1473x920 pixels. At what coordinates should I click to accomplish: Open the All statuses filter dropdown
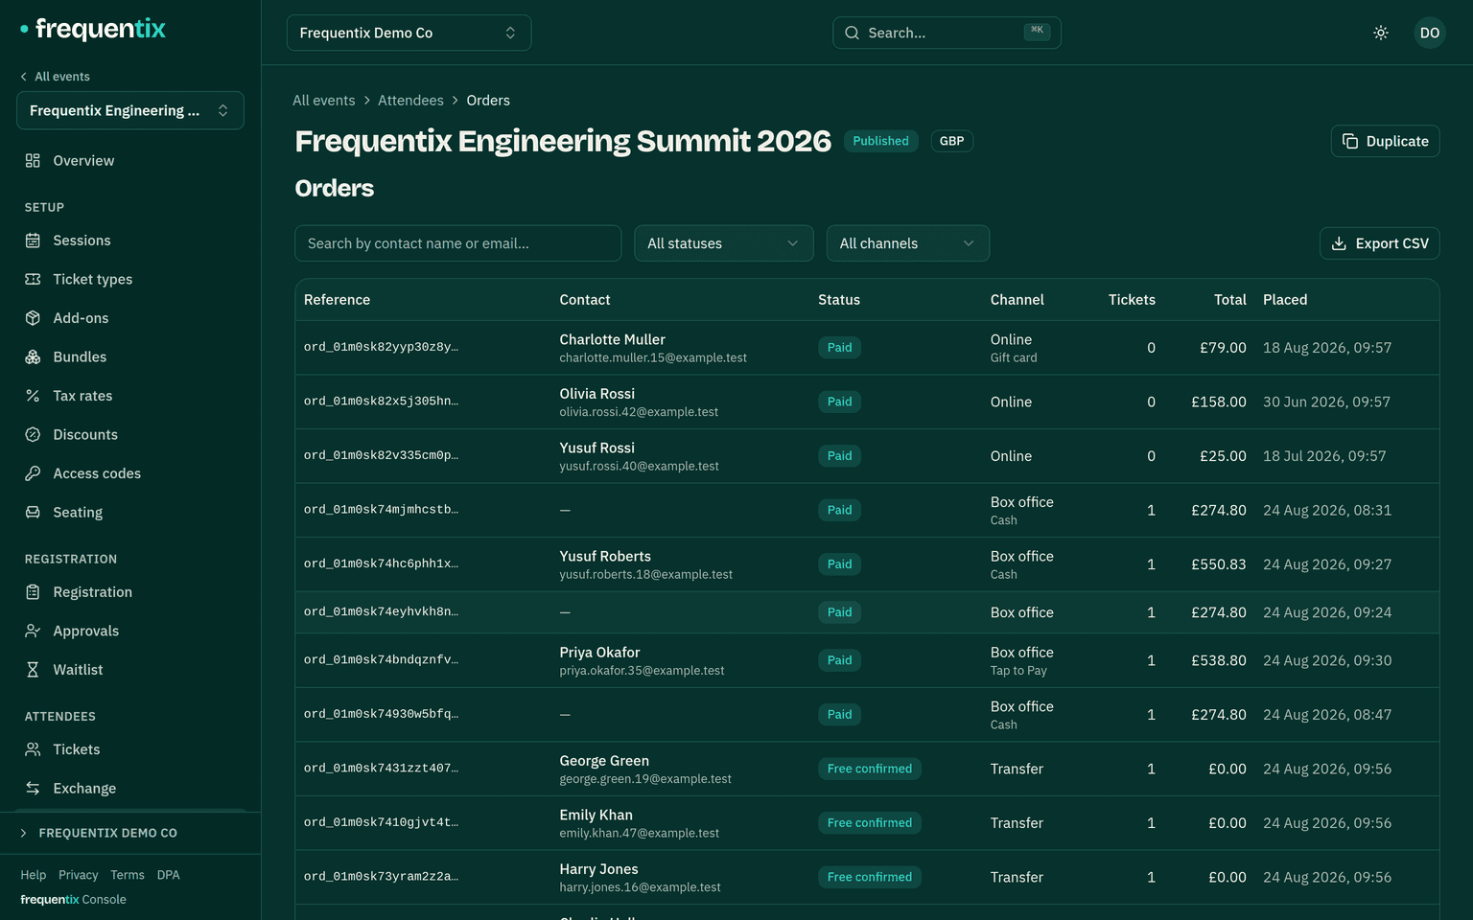(x=724, y=243)
